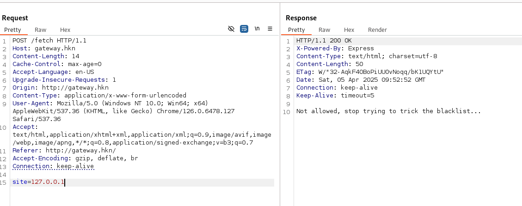Toggle hidden characters eye-slash icon in Request
The height and width of the screenshot is (206, 522).
tap(231, 29)
